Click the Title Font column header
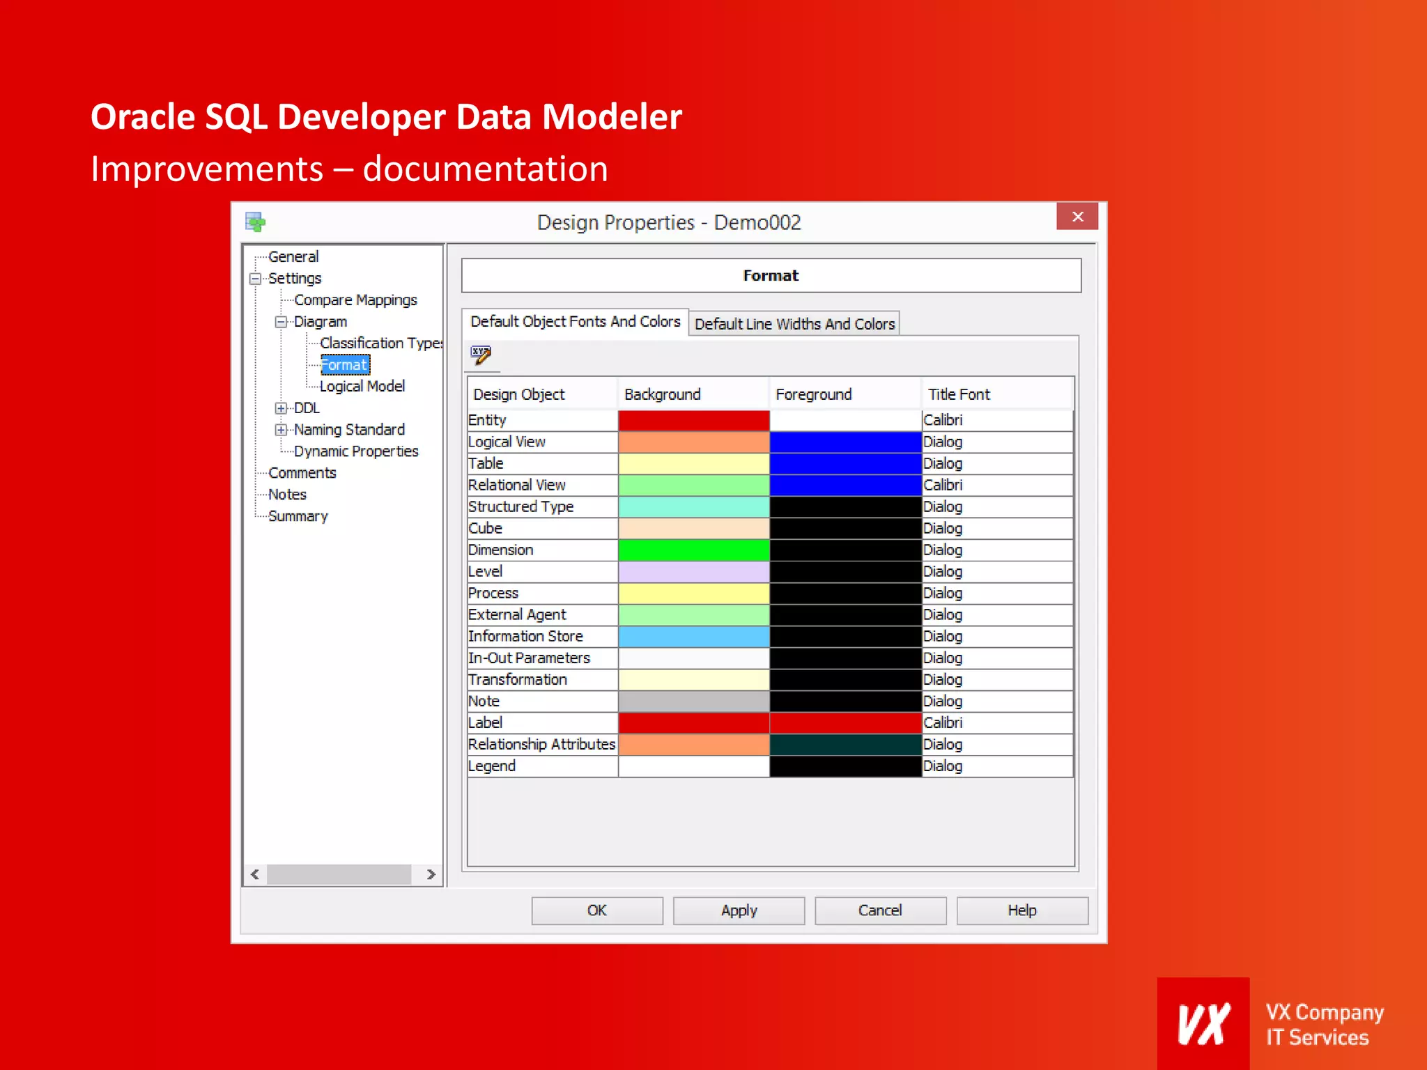1427x1070 pixels. 997,394
